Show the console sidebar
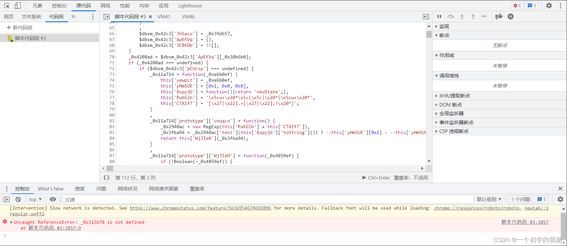This screenshot has width=567, height=246. tap(6, 199)
